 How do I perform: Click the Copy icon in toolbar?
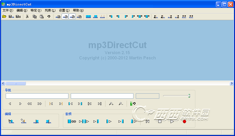pyautogui.click(x=34, y=16)
